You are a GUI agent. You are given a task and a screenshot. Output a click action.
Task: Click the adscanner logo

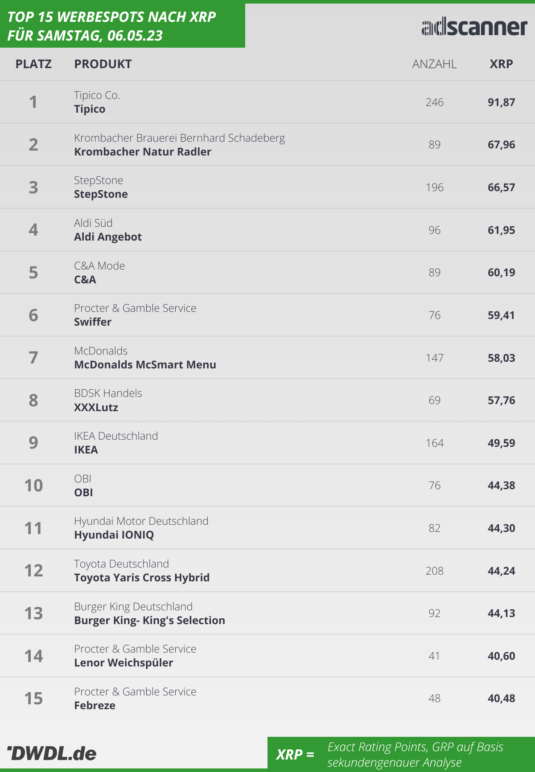[x=474, y=27]
